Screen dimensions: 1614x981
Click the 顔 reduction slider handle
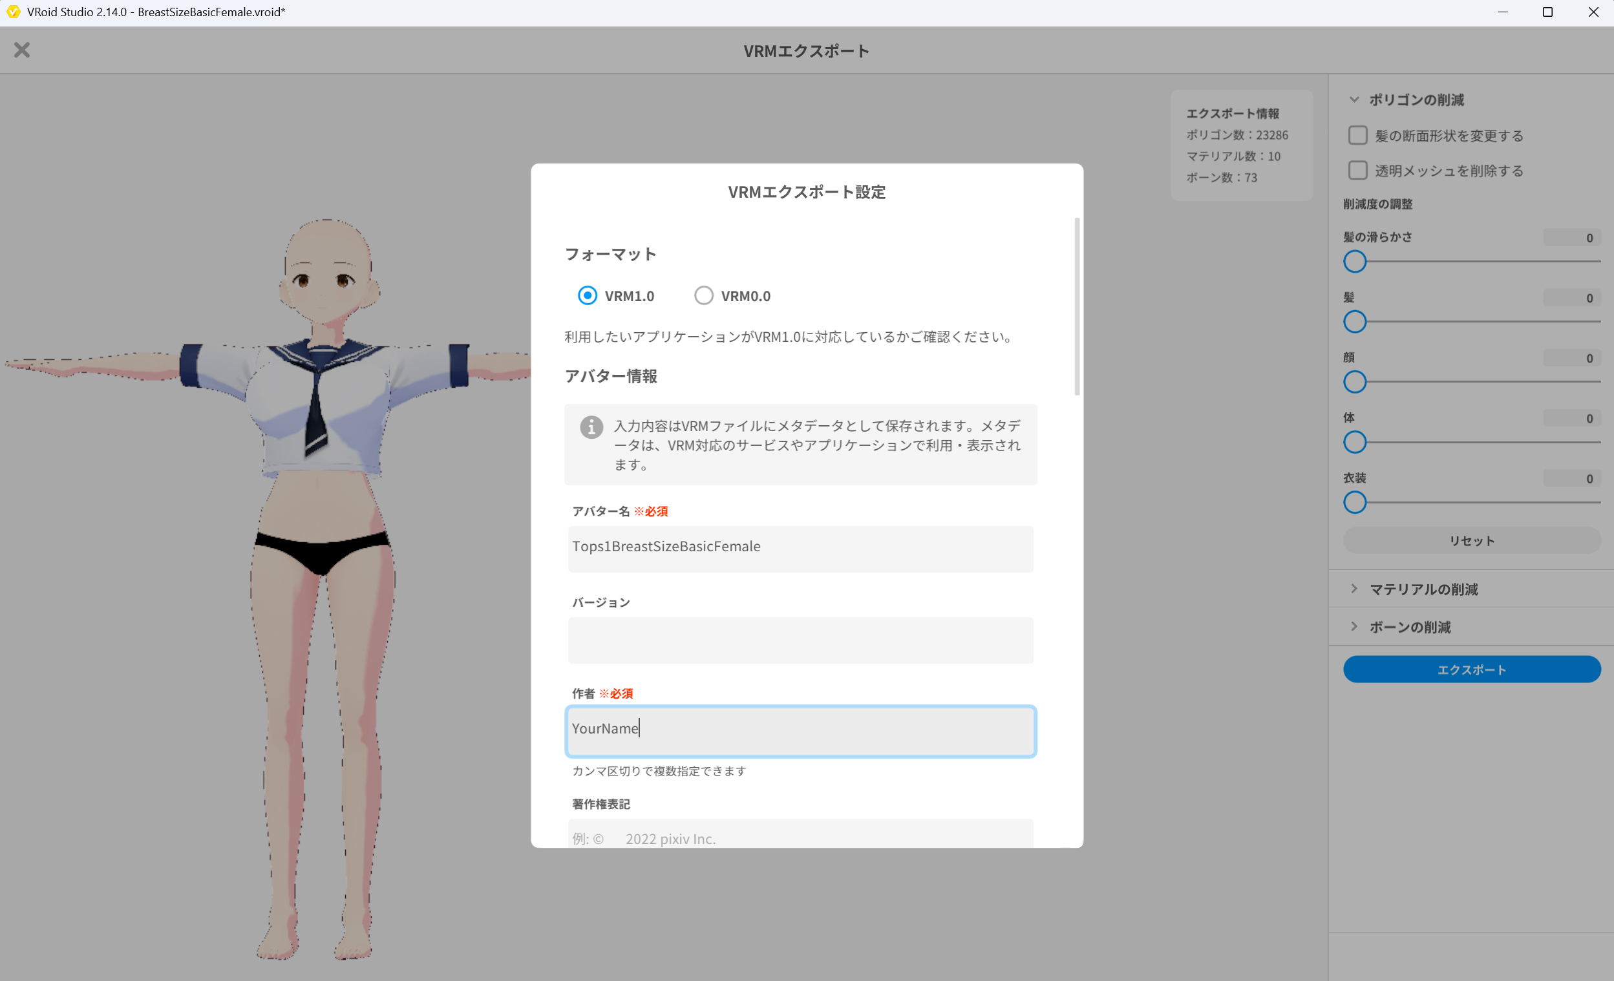(x=1355, y=382)
